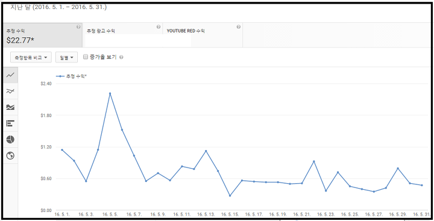This screenshot has width=434, height=221.
Task: Click the $1.20 axis label
Action: pyautogui.click(x=46, y=147)
